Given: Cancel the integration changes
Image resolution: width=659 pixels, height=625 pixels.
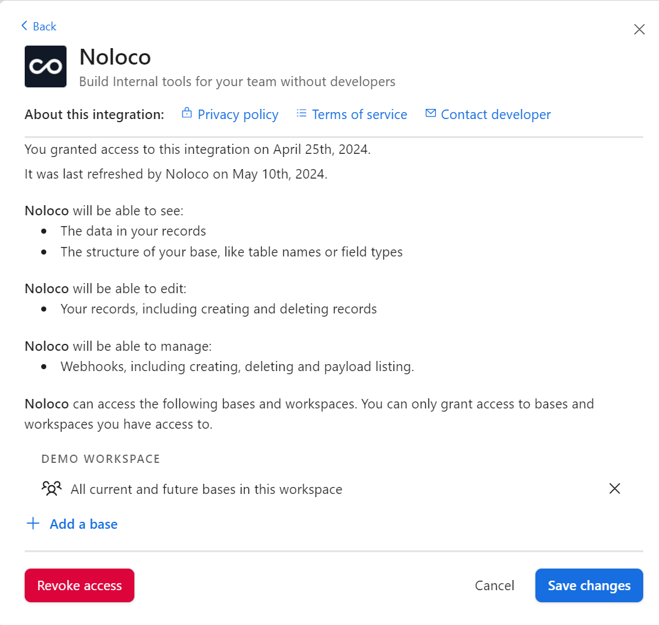Looking at the screenshot, I should tap(494, 586).
